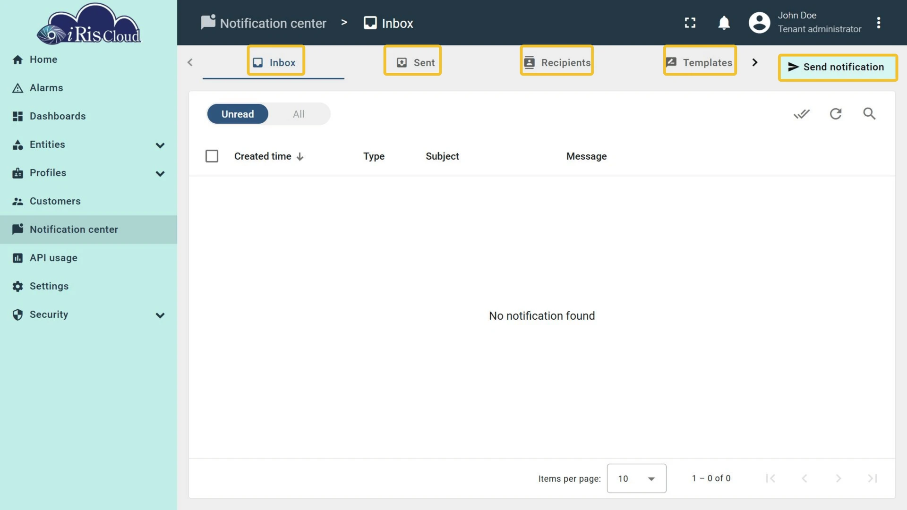This screenshot has width=907, height=510.
Task: Mark all notifications as read
Action: 802,114
